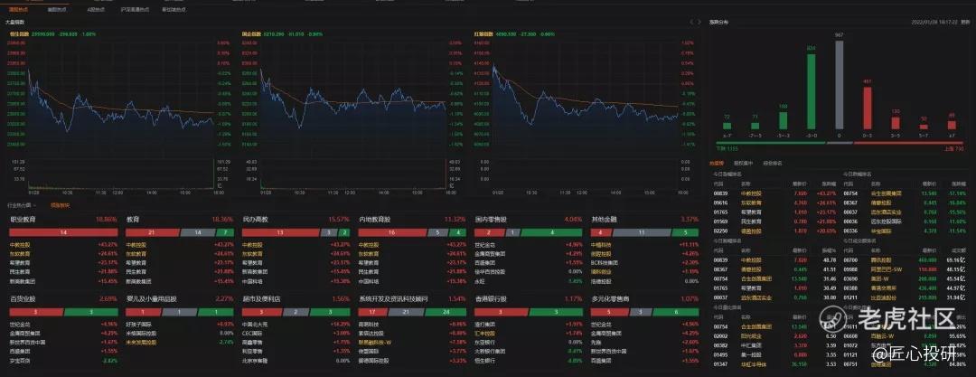Screen dimensions: 976x377
Task: Select 恒生银行 row in 香港银行股 card
Action: click(x=528, y=360)
